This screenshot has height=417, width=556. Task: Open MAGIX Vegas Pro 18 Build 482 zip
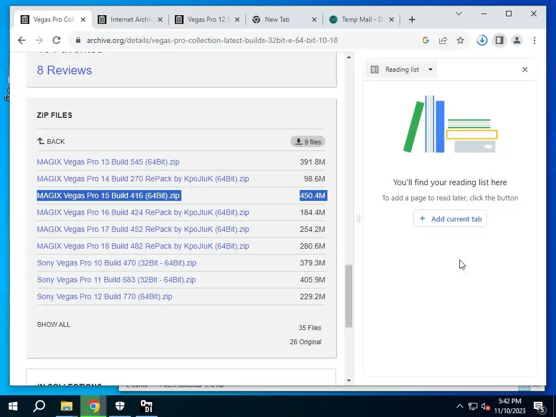pos(143,246)
